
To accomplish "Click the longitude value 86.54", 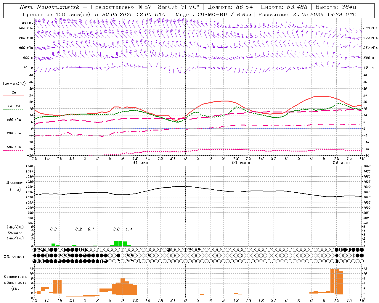I will coord(245,7).
